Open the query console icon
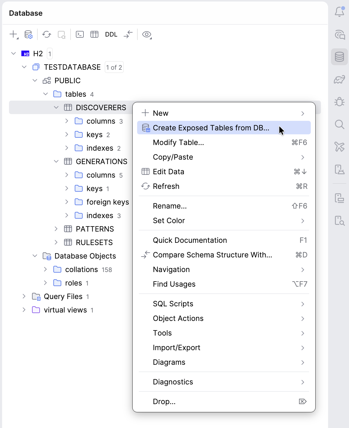This screenshot has width=349, height=428. (80, 34)
